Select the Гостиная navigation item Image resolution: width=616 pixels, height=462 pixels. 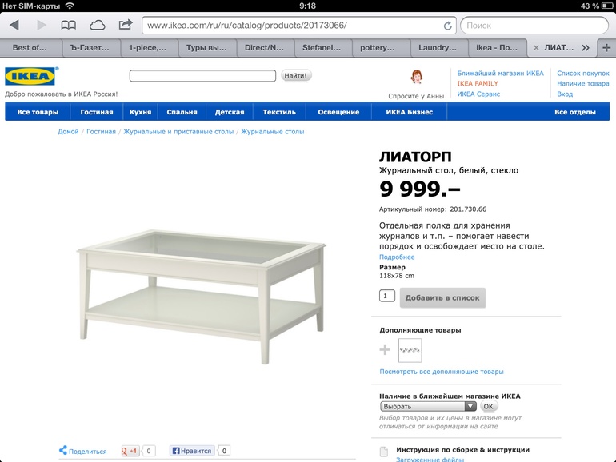point(97,112)
